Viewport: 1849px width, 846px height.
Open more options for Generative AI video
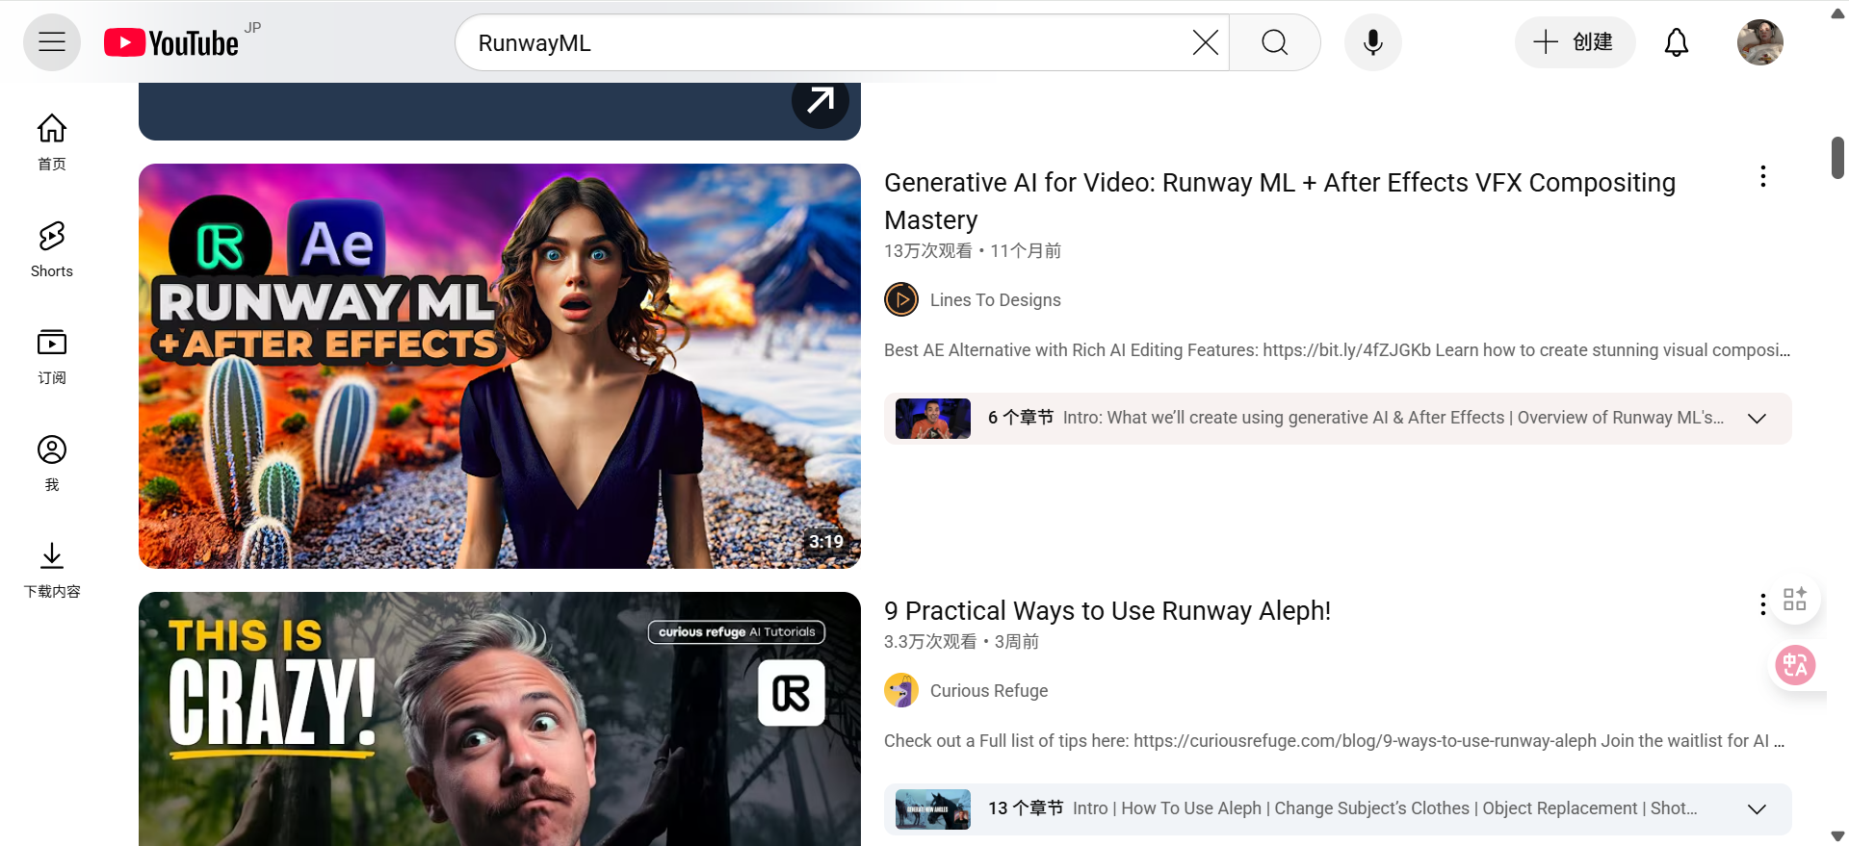(1763, 176)
